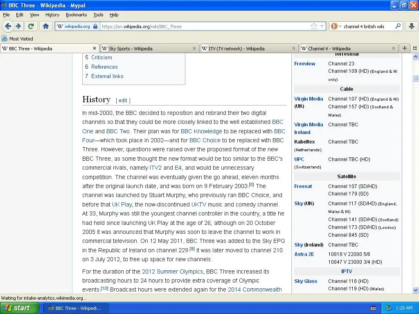Viewport: 419px width, 314px height.
Task: Open the Downloads arrow button
Action: pyautogui.click(x=412, y=26)
